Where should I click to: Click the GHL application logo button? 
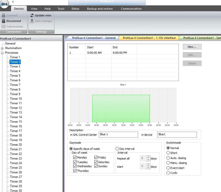tap(5, 4)
